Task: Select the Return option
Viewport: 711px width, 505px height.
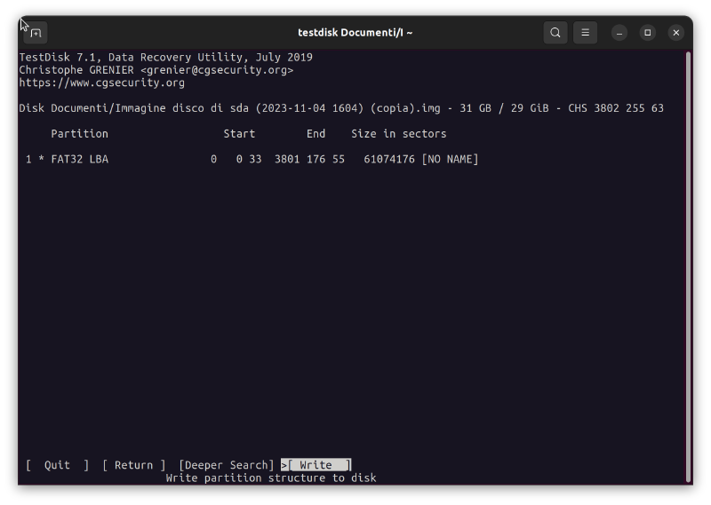Action: 133,465
